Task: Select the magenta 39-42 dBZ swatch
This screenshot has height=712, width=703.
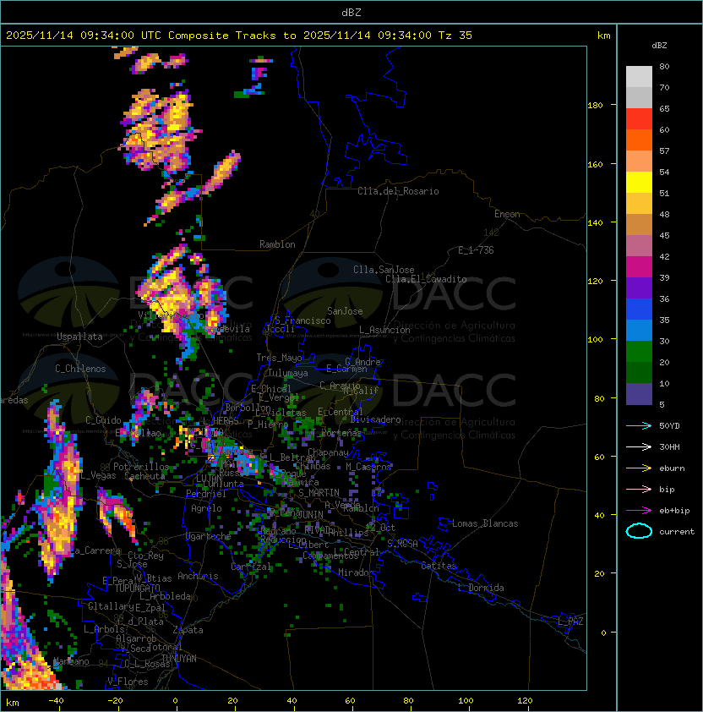Action: tap(639, 266)
